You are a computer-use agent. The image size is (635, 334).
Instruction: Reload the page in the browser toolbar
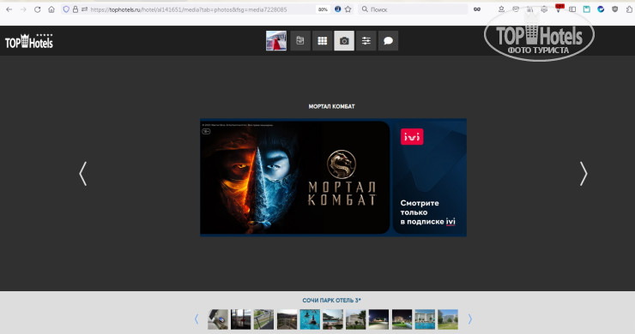(x=37, y=9)
